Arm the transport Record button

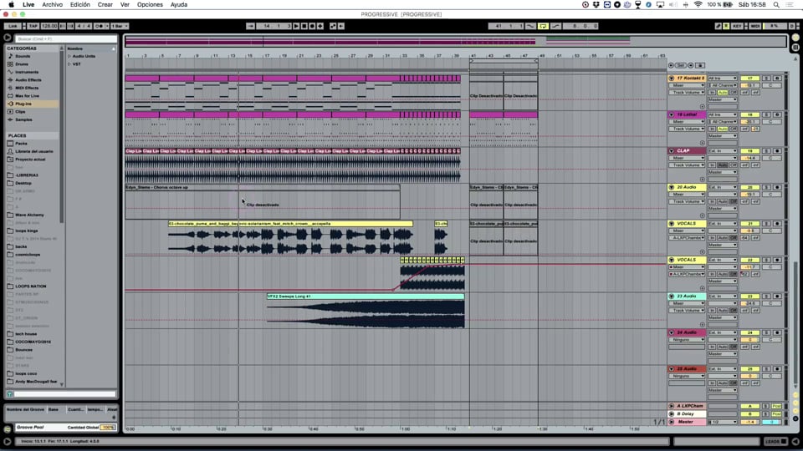coord(312,26)
